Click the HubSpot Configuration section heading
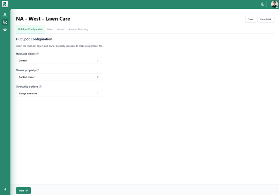This screenshot has width=279, height=195. pos(34,39)
